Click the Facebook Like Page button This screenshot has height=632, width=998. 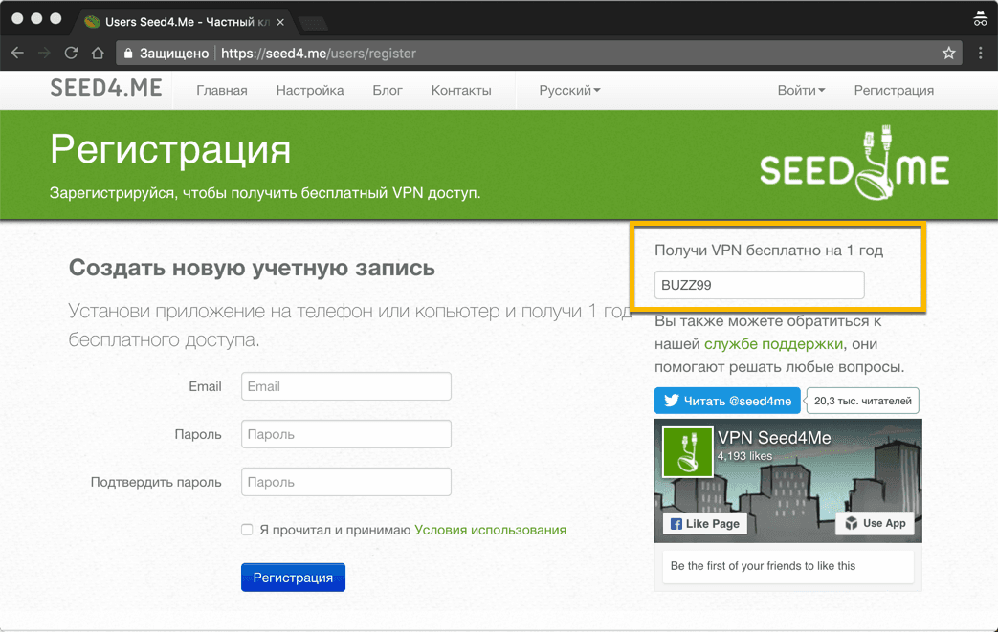pyautogui.click(x=705, y=523)
